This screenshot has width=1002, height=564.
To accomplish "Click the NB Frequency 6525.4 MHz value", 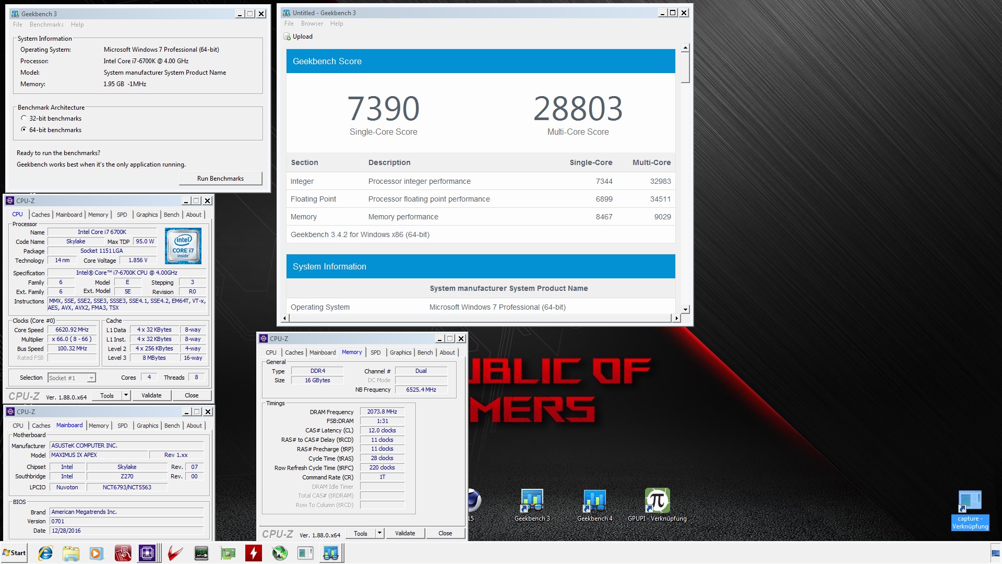I will [421, 390].
